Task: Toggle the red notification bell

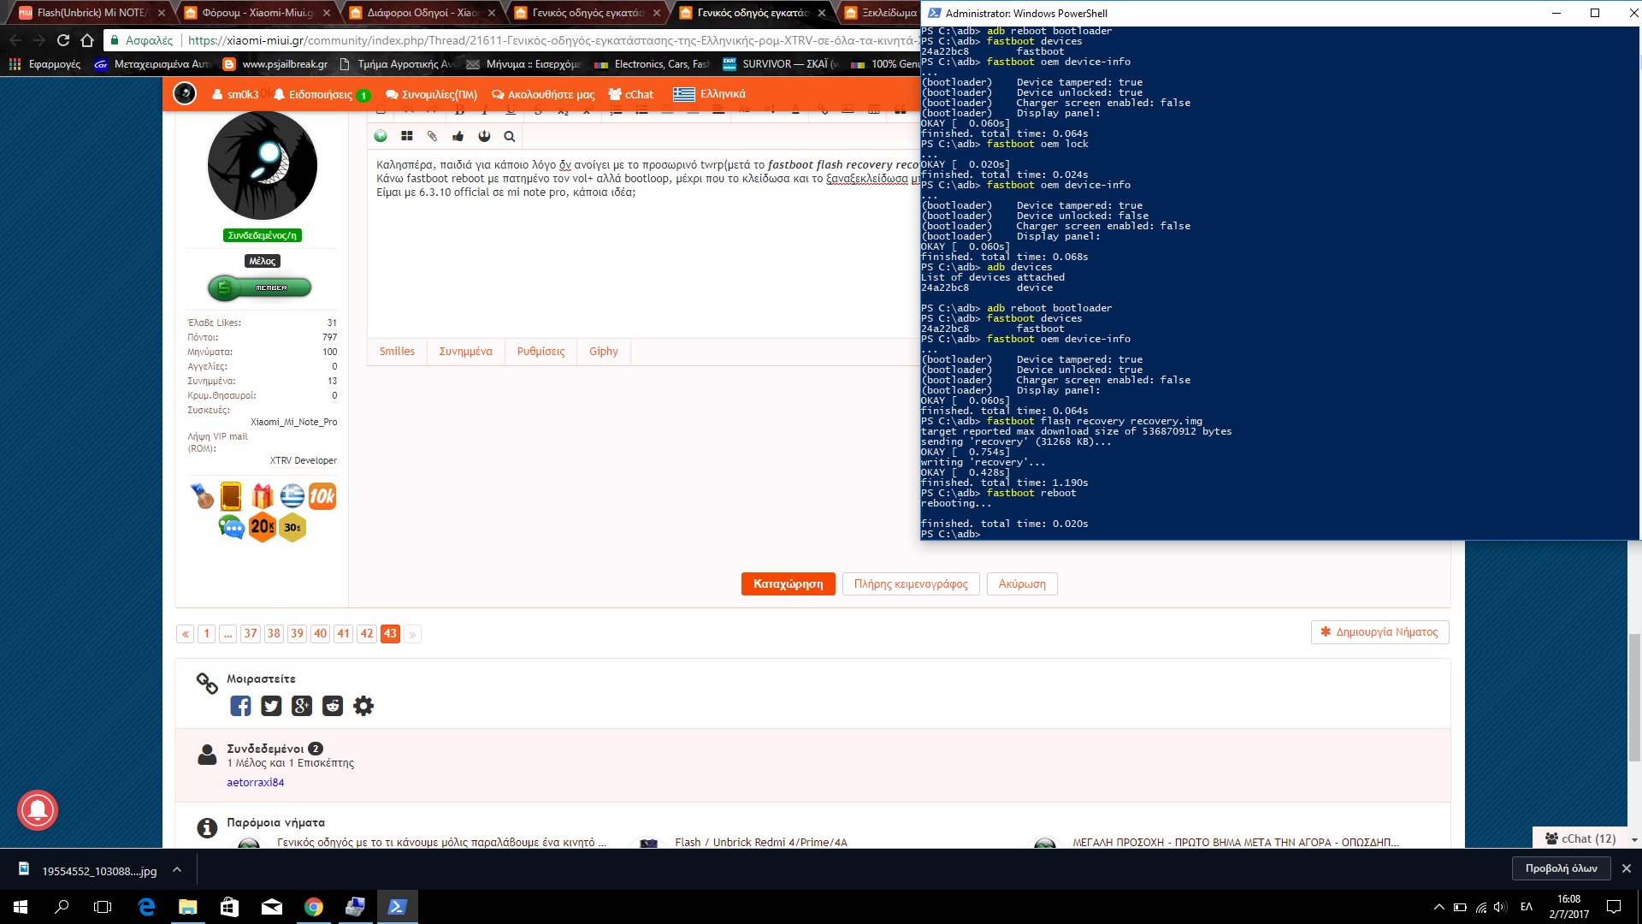Action: click(x=38, y=809)
